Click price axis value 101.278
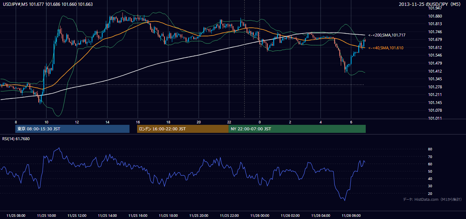Screen dimensions: 466x219 (x=435, y=87)
